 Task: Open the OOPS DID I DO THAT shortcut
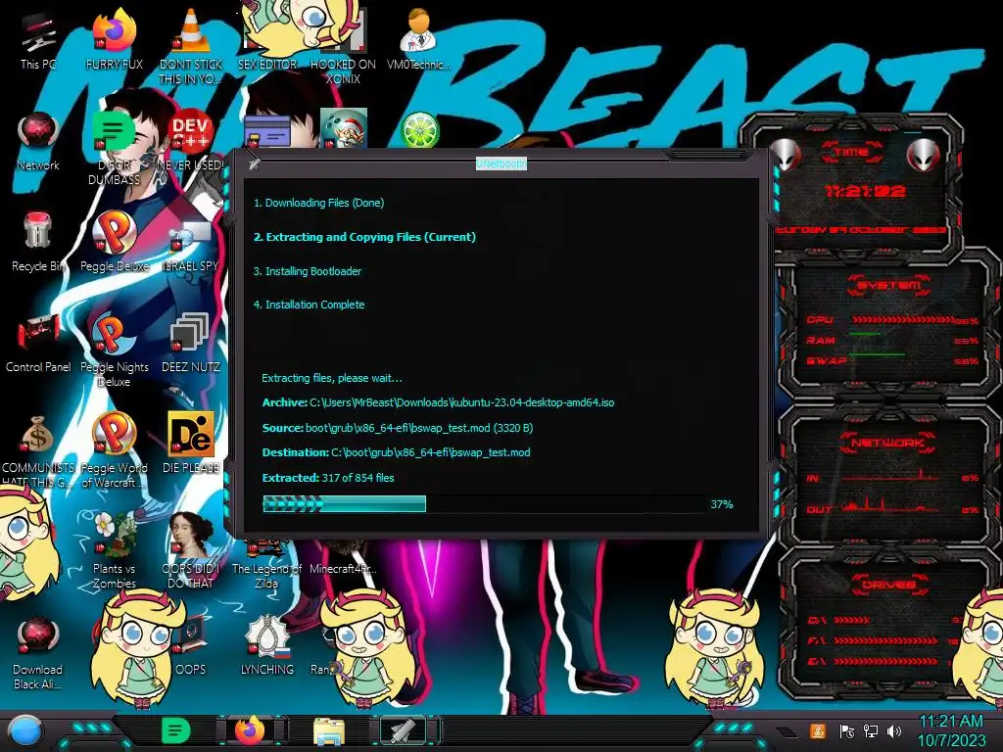[x=191, y=551]
